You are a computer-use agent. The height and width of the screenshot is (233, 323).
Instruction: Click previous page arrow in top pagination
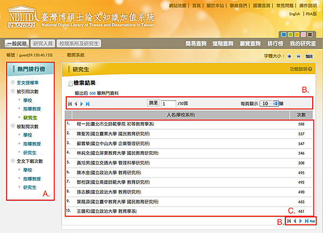75,103
